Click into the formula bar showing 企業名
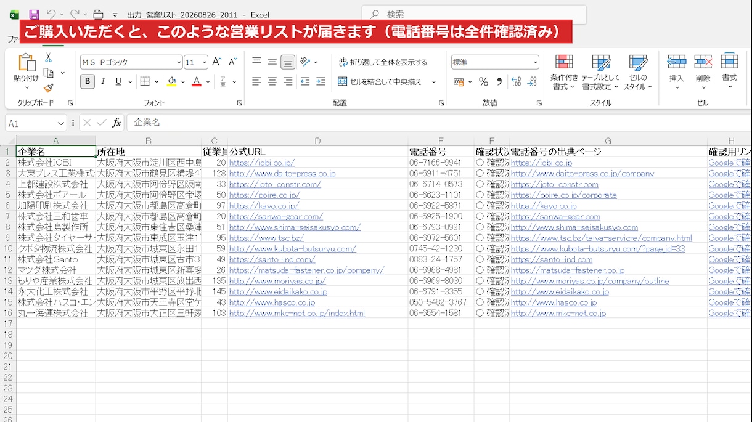Screen dimensions: 752x422 point(438,123)
